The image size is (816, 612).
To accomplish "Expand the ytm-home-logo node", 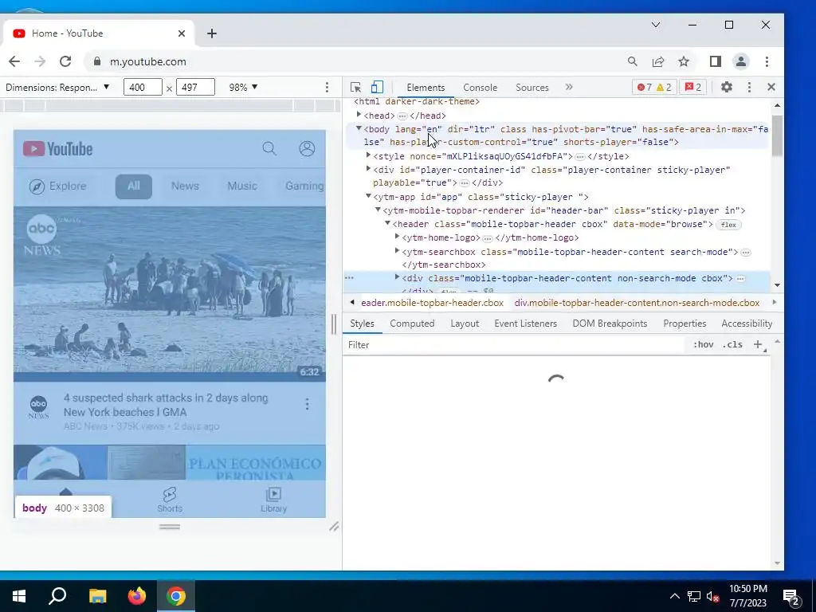I will 397,237.
